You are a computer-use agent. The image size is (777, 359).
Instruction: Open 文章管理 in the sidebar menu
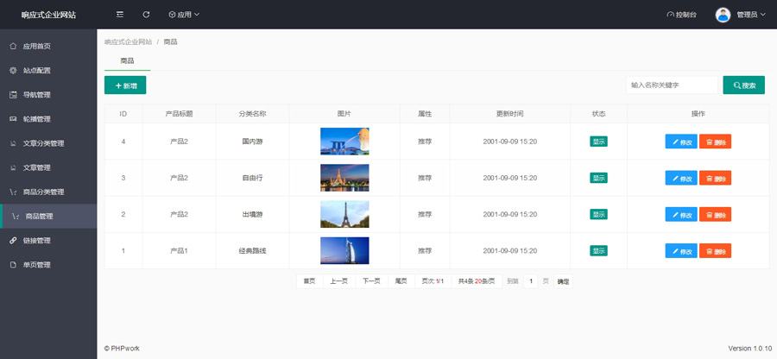pyautogui.click(x=37, y=167)
